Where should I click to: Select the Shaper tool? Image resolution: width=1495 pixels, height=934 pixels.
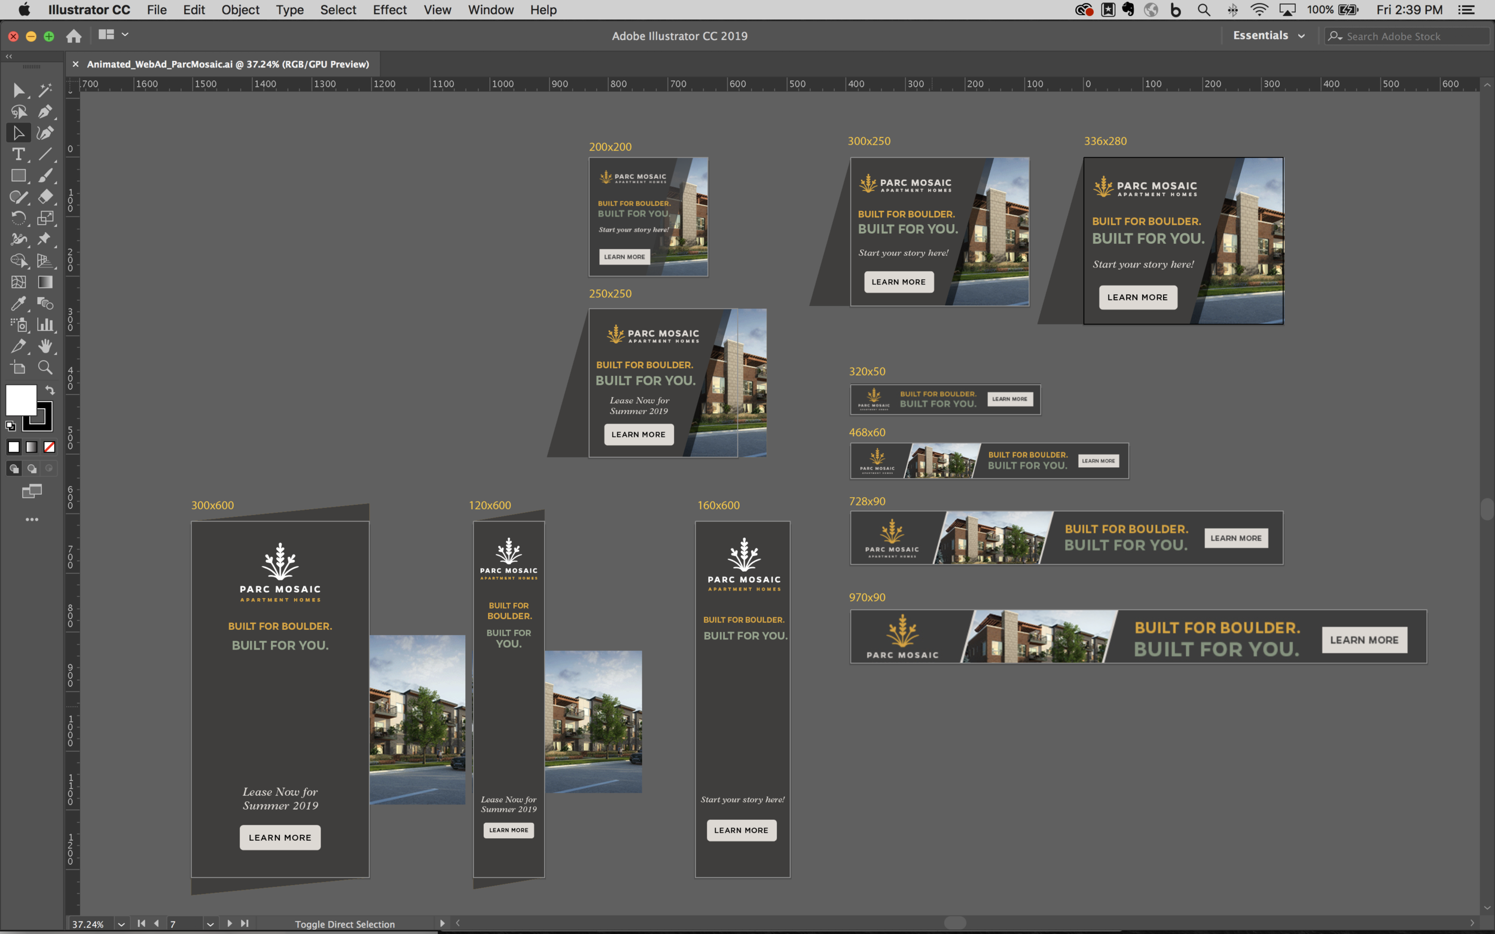point(19,197)
